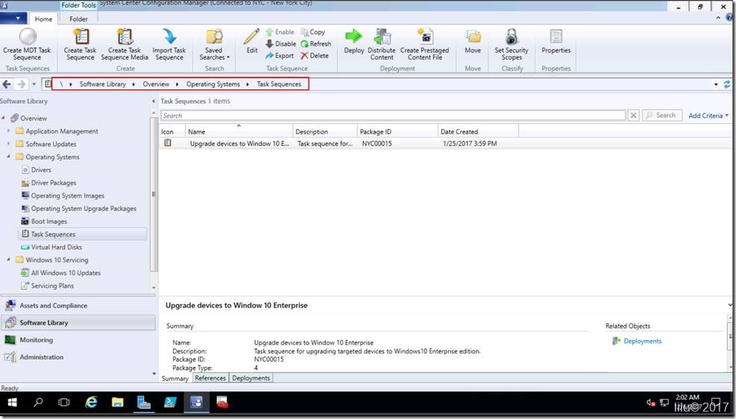This screenshot has height=419, width=736.
Task: Expand the Software Updates node
Action: click(8, 144)
